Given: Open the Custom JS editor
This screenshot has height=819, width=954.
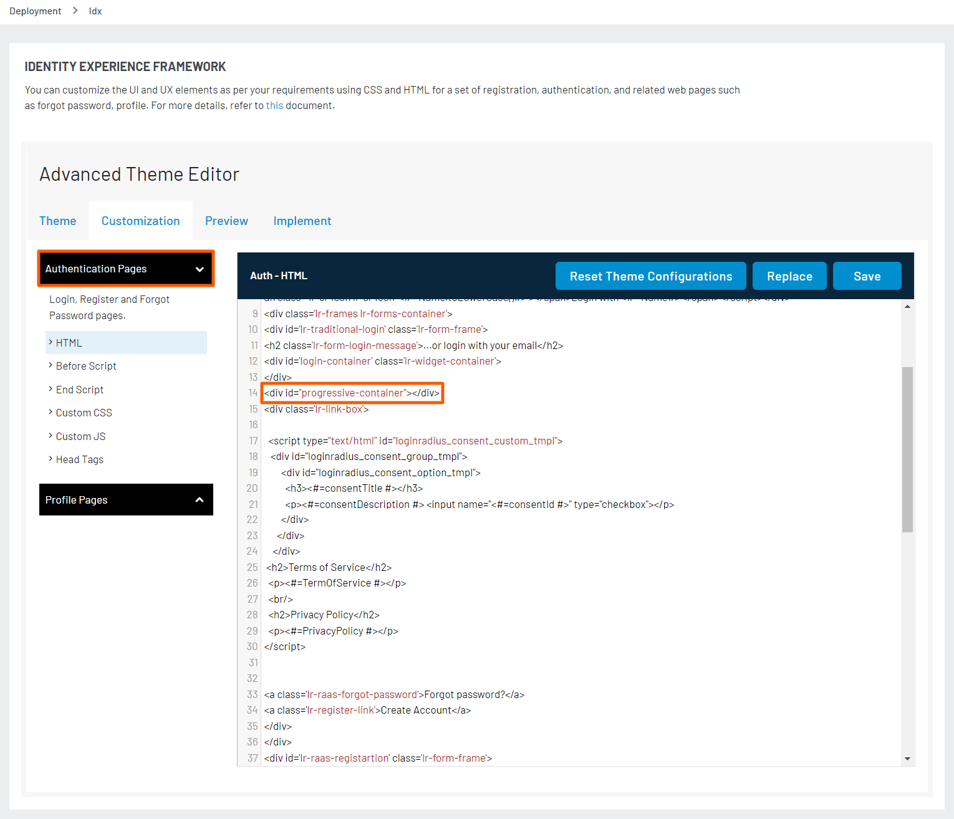Looking at the screenshot, I should 80,436.
